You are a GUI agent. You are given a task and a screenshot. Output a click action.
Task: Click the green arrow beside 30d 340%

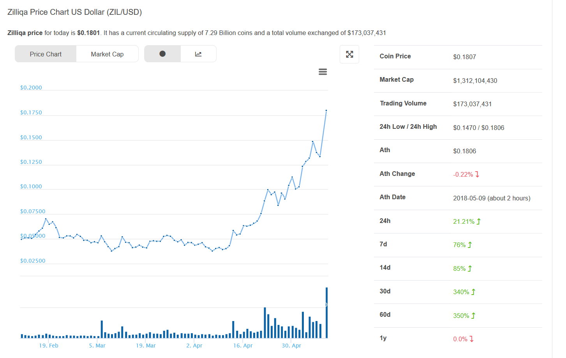[473, 292]
